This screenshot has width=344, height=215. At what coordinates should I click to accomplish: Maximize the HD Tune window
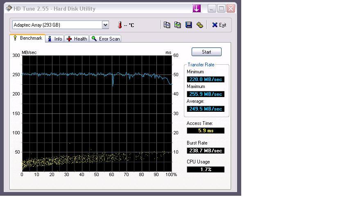pos(221,9)
